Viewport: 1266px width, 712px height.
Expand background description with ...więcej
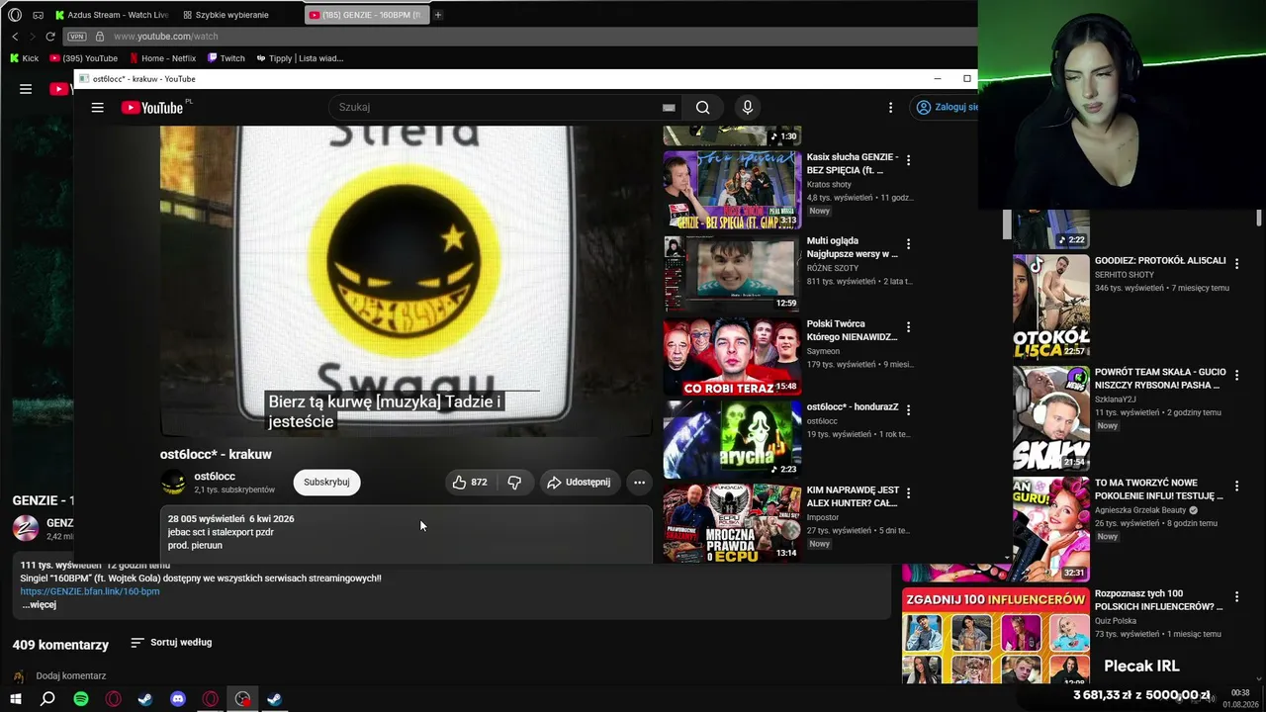[40, 605]
